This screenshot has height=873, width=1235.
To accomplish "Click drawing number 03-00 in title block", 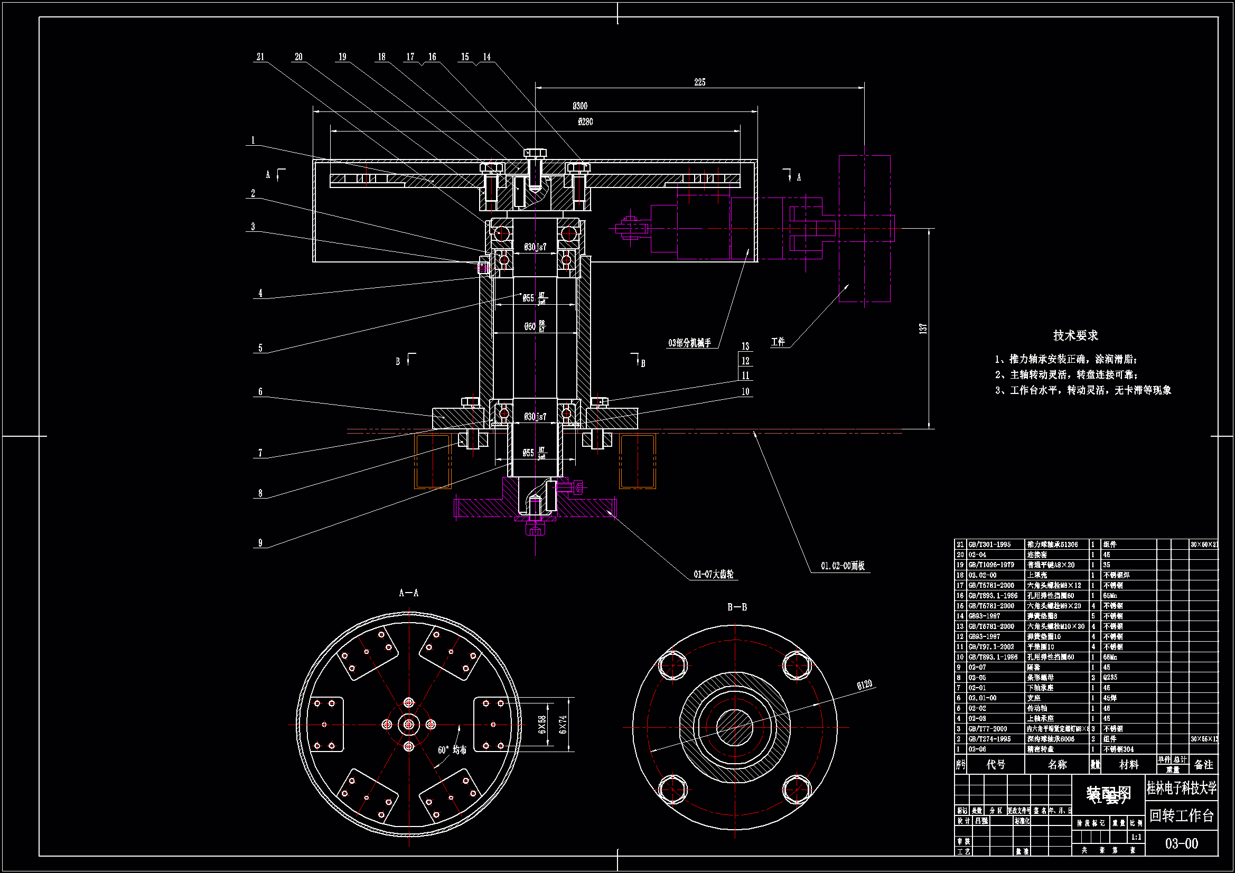I will [1181, 843].
